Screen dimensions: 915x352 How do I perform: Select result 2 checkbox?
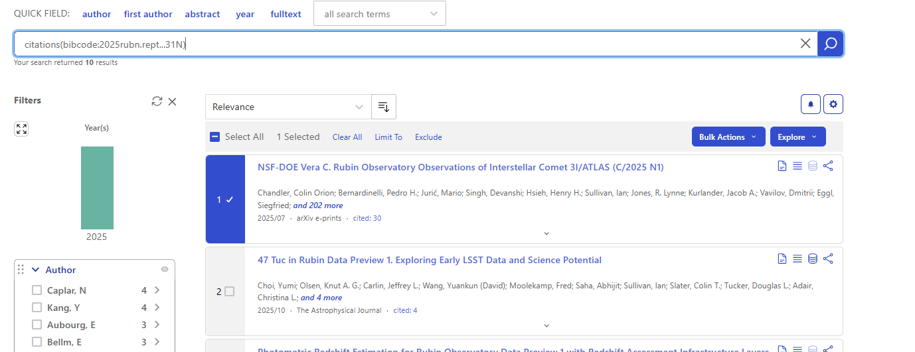coord(230,292)
